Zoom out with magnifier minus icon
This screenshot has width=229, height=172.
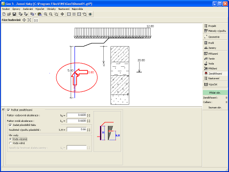click(51, 14)
